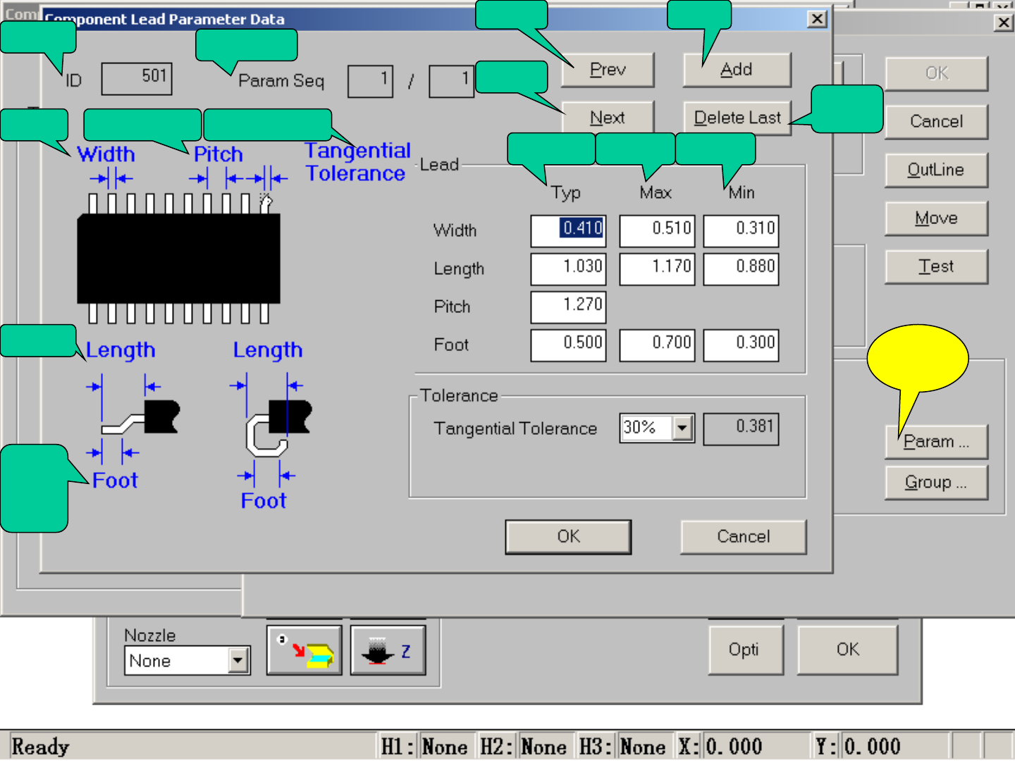Click the H1: None status bar entry
1015x761 pixels.
pyautogui.click(x=424, y=746)
